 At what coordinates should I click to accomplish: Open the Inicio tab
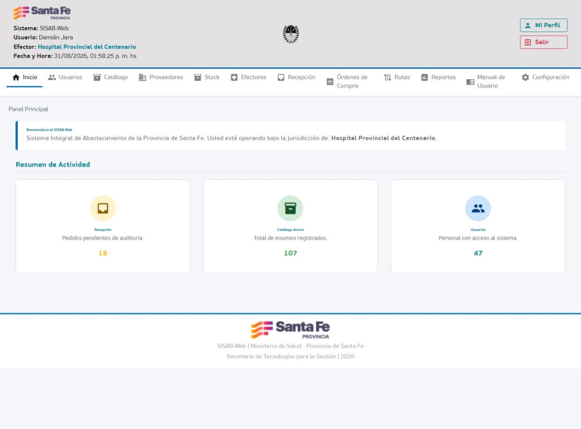pyautogui.click(x=24, y=78)
